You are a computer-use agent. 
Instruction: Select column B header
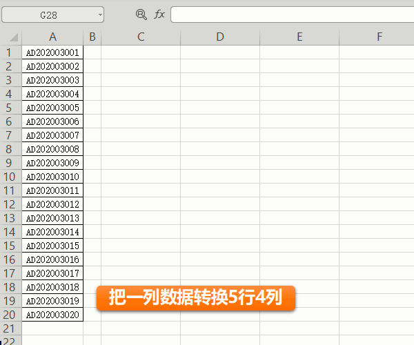pyautogui.click(x=92, y=37)
